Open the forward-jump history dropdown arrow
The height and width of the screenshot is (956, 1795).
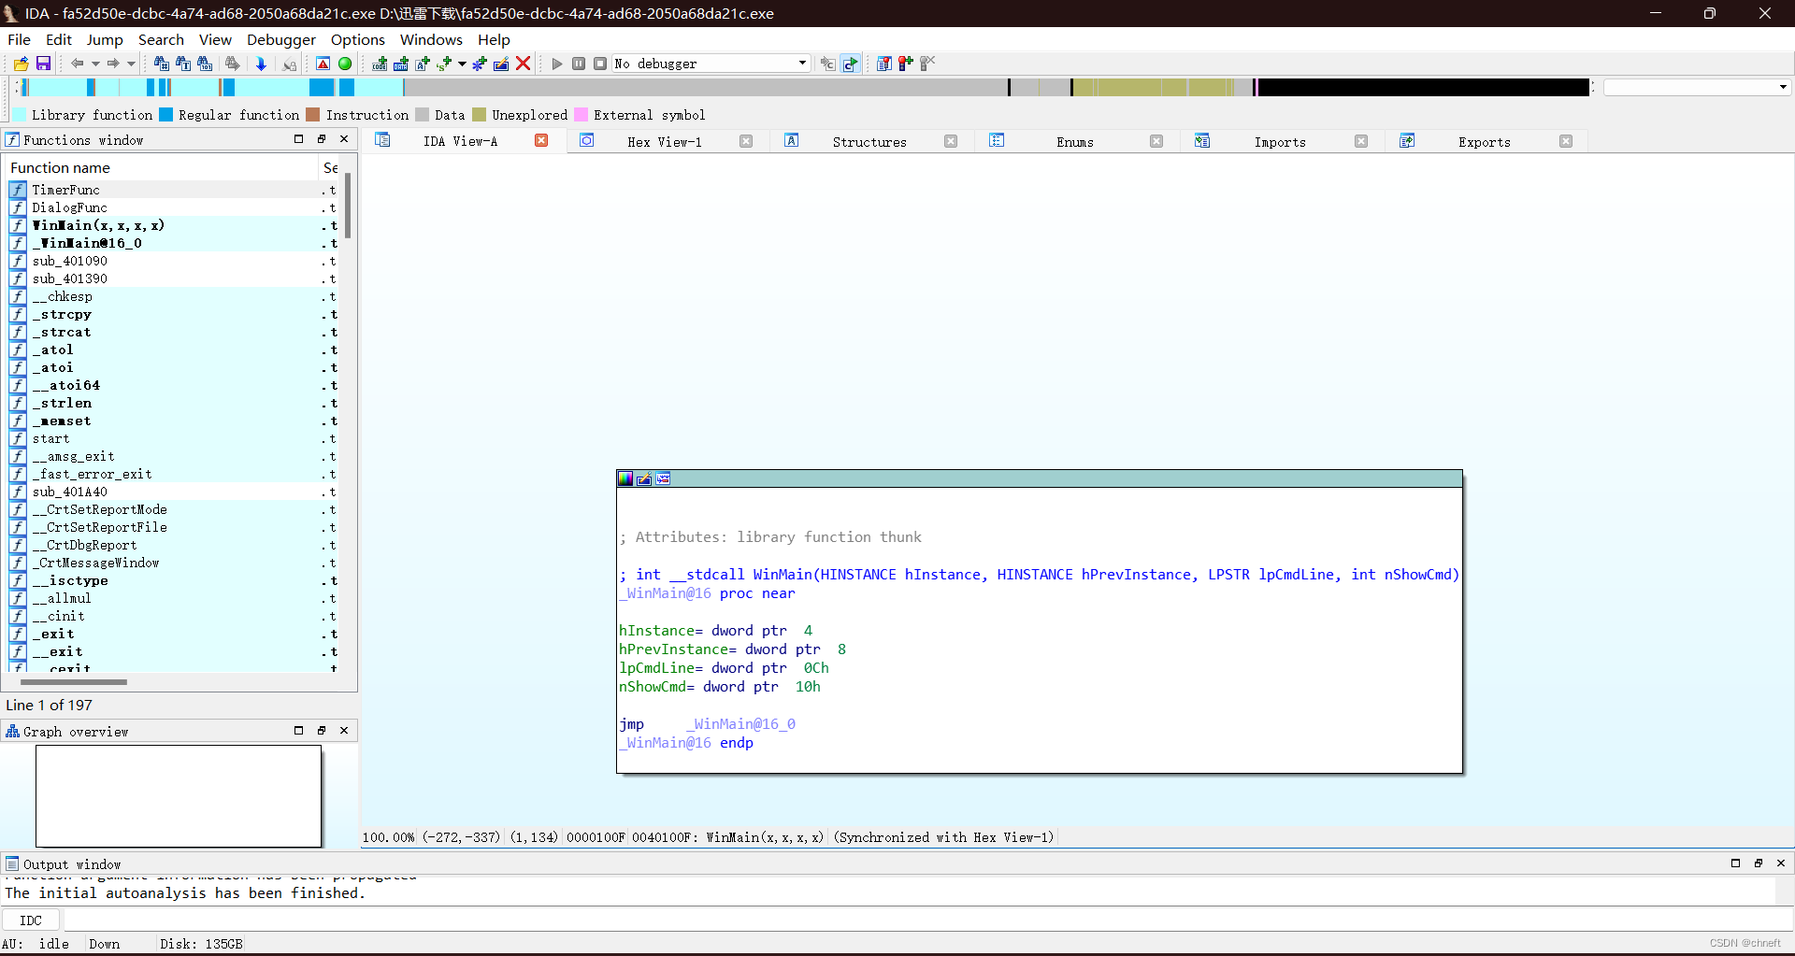point(131,64)
